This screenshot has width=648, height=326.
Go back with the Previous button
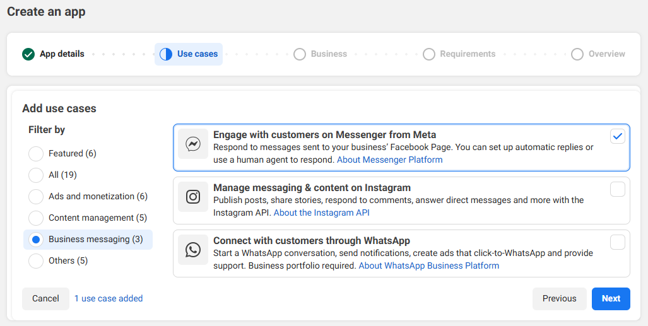click(559, 299)
